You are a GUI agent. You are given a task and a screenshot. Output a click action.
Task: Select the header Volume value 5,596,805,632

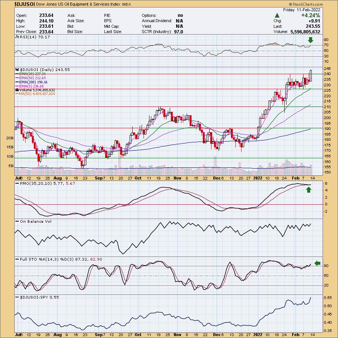click(x=305, y=32)
